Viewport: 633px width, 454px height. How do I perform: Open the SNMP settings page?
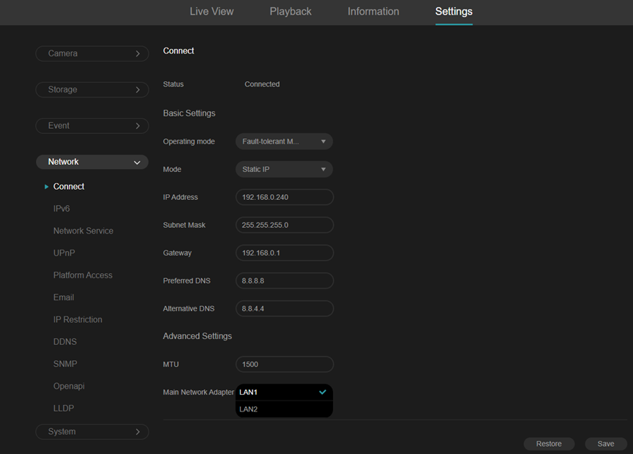coord(65,363)
